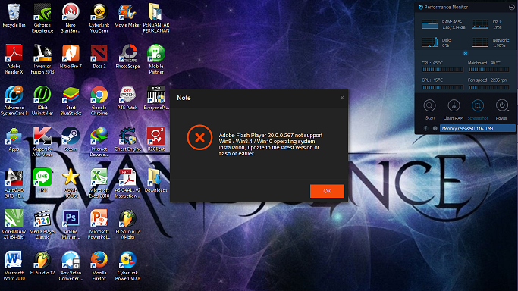This screenshot has height=291, width=518.
Task: Select the Advanced SystemCare 8 icon
Action: (14, 101)
